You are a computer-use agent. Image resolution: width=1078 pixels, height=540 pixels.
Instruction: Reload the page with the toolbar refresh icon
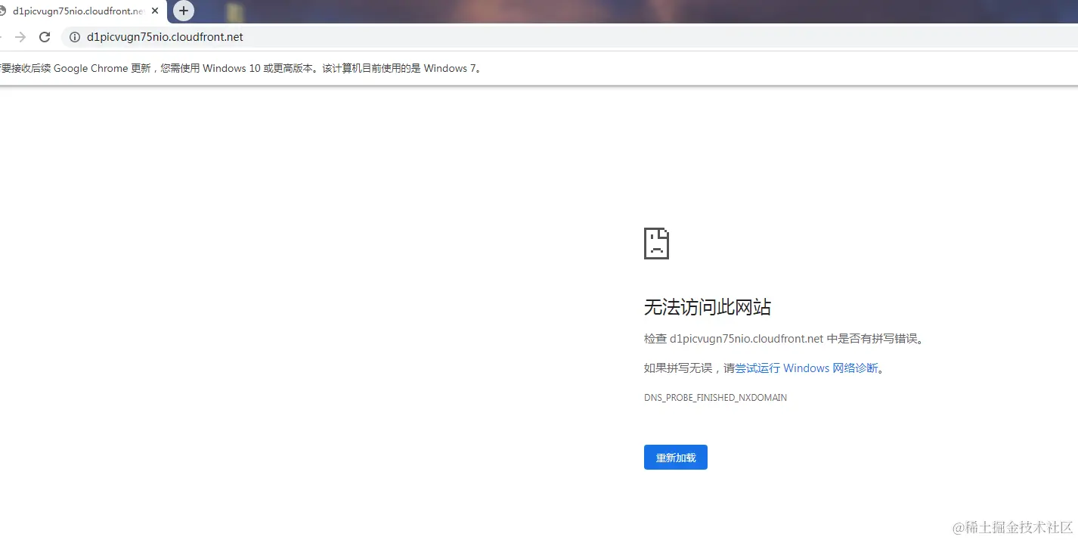click(x=45, y=37)
